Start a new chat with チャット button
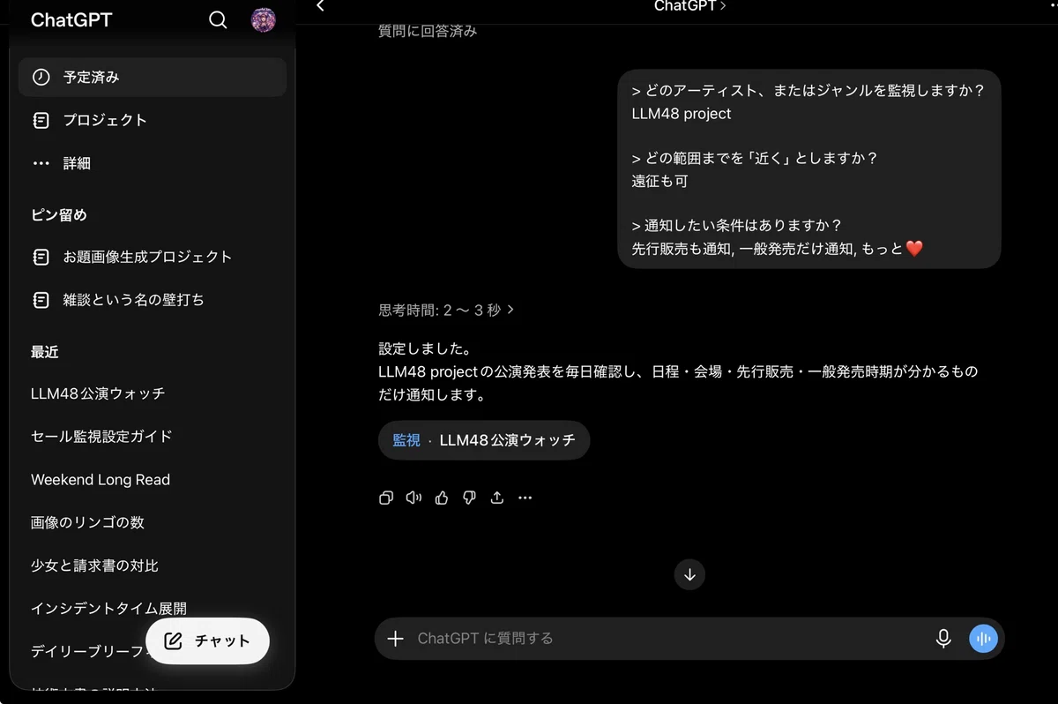Image resolution: width=1058 pixels, height=704 pixels. coord(207,641)
